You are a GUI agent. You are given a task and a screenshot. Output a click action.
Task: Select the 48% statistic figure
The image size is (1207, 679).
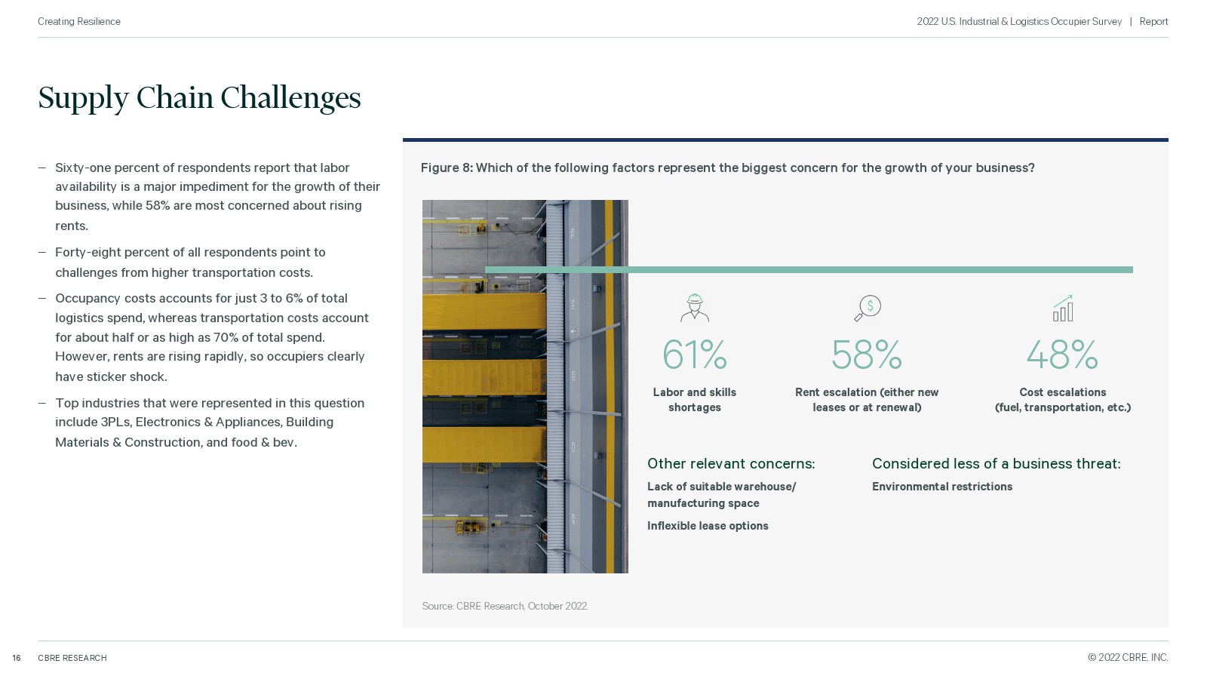tap(1061, 354)
